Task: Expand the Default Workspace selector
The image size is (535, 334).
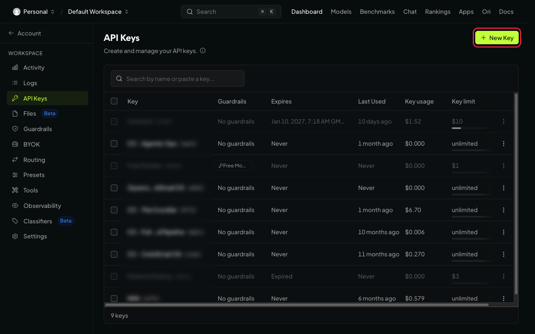Action: (98, 12)
